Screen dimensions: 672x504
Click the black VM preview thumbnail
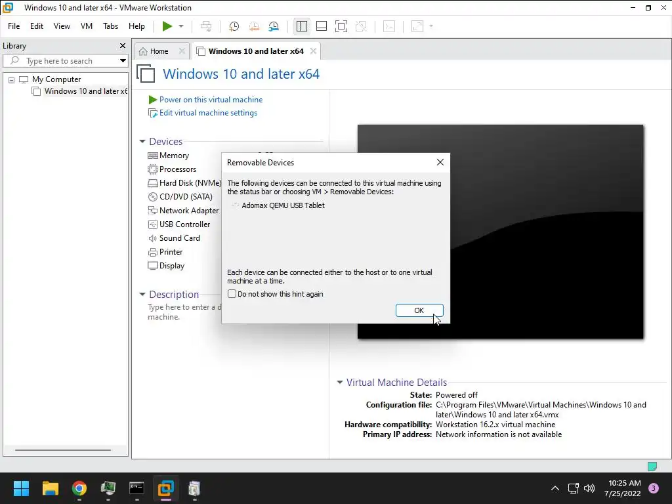pyautogui.click(x=500, y=232)
